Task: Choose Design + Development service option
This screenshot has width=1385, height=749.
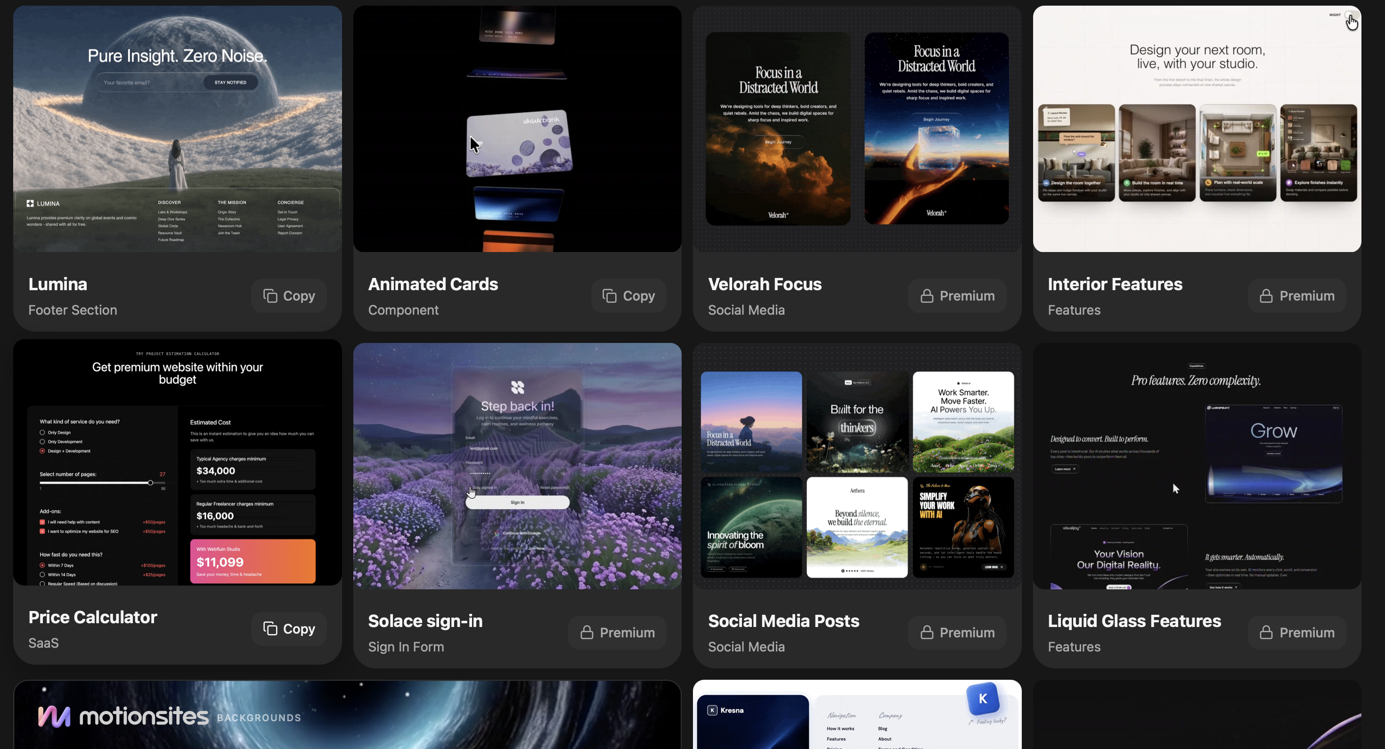Action: (x=42, y=451)
